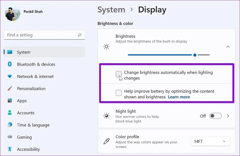Open Night light settings chevron arrow
240x156 pixels.
pyautogui.click(x=228, y=116)
